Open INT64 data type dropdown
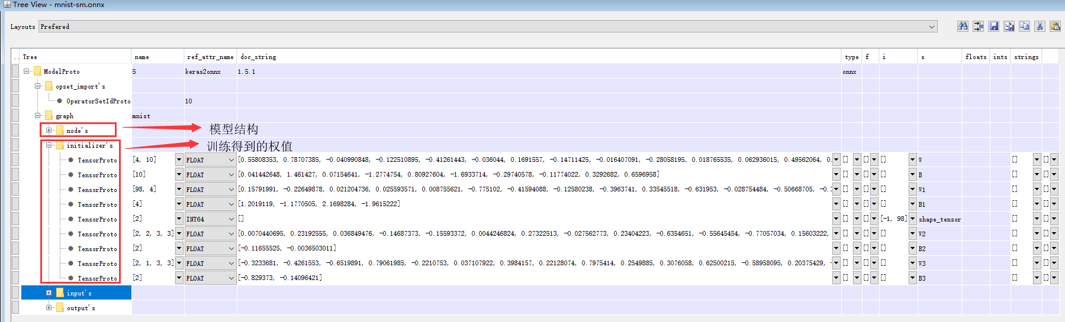This screenshot has width=1065, height=322. tap(231, 219)
